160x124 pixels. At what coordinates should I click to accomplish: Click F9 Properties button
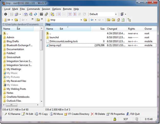point(115,114)
